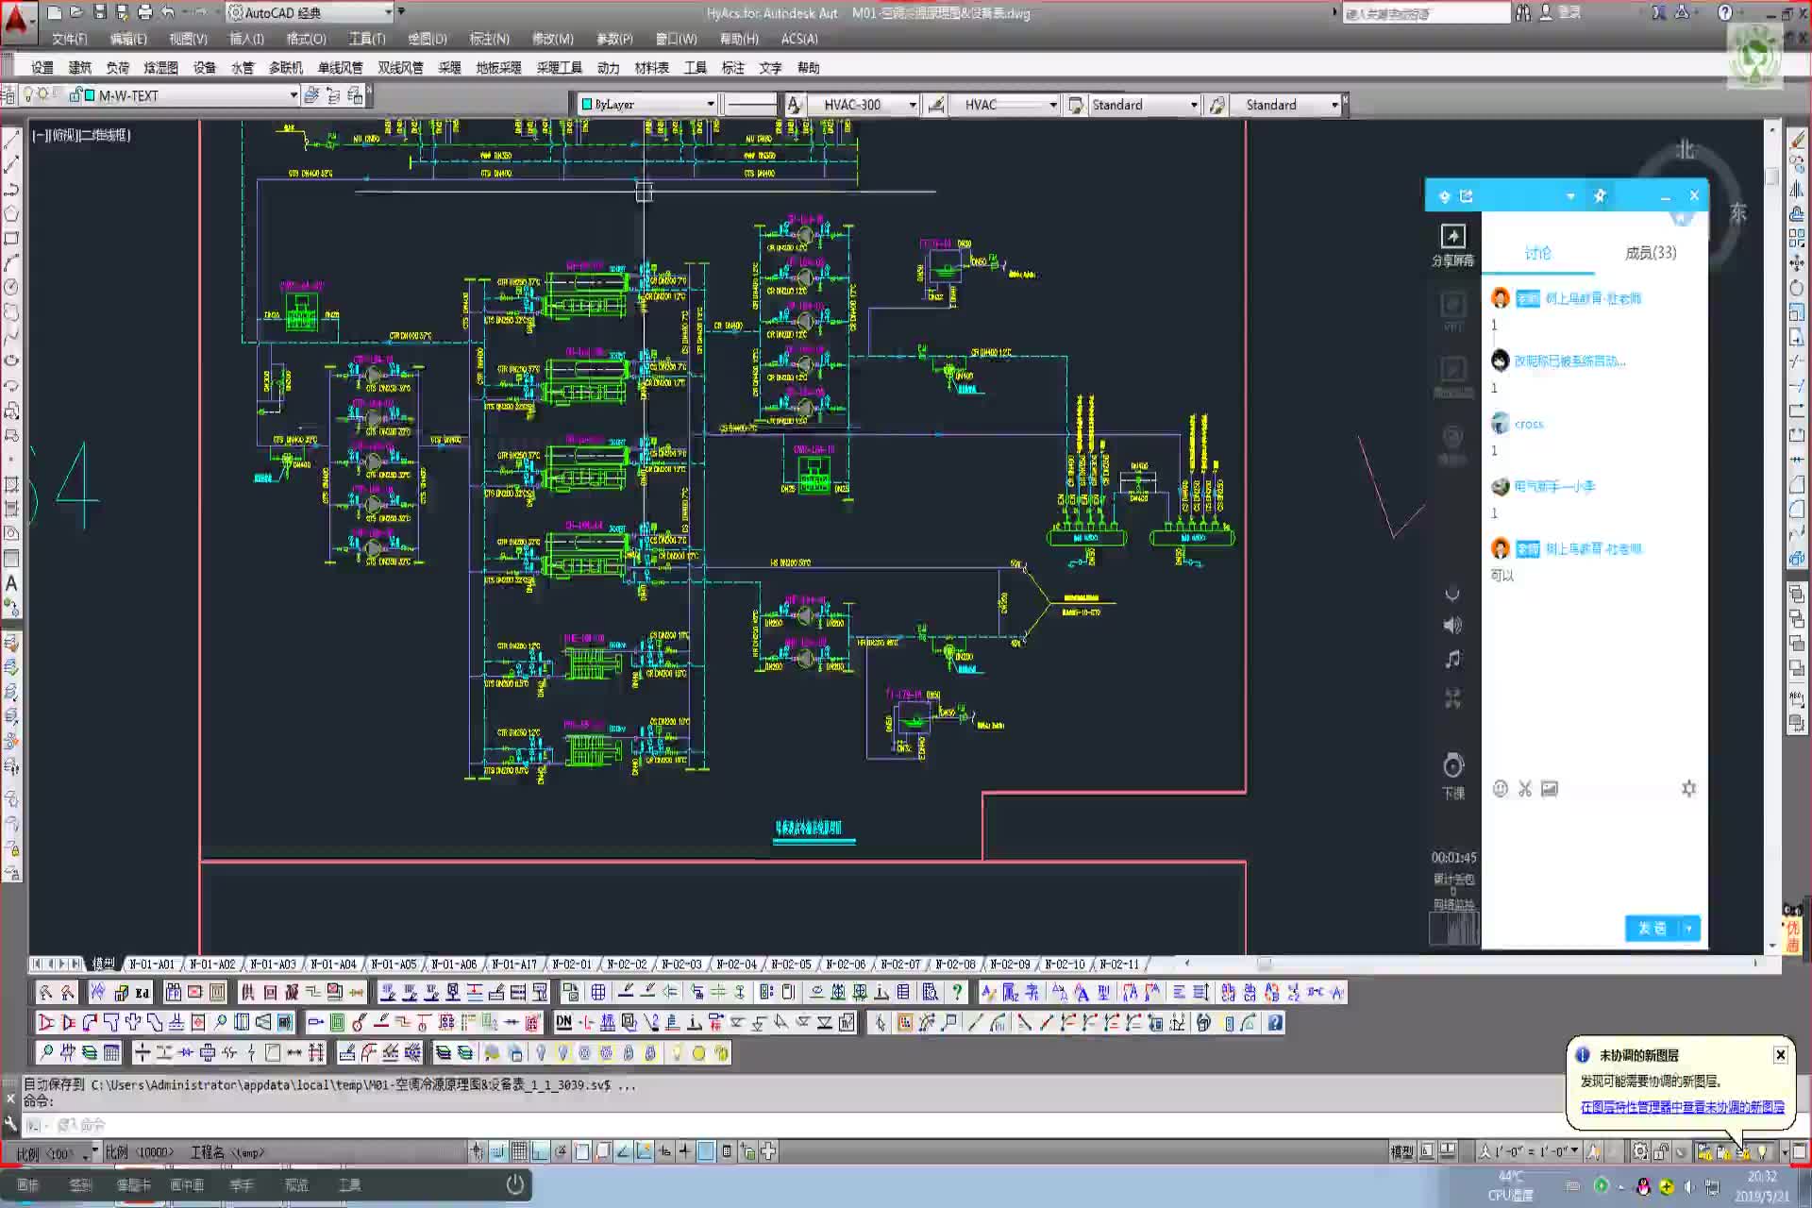Toggle Snap Mode in the status bar
Image resolution: width=1812 pixels, height=1208 pixels.
pyautogui.click(x=497, y=1151)
